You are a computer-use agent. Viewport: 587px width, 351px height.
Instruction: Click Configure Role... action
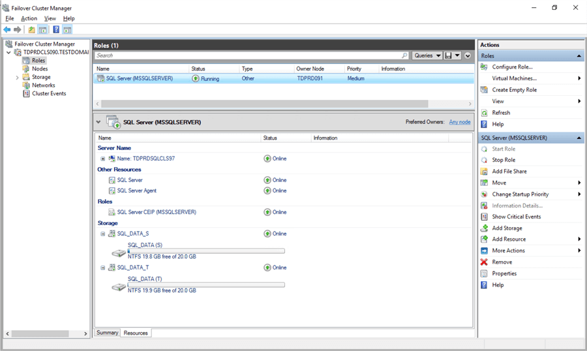(512, 67)
